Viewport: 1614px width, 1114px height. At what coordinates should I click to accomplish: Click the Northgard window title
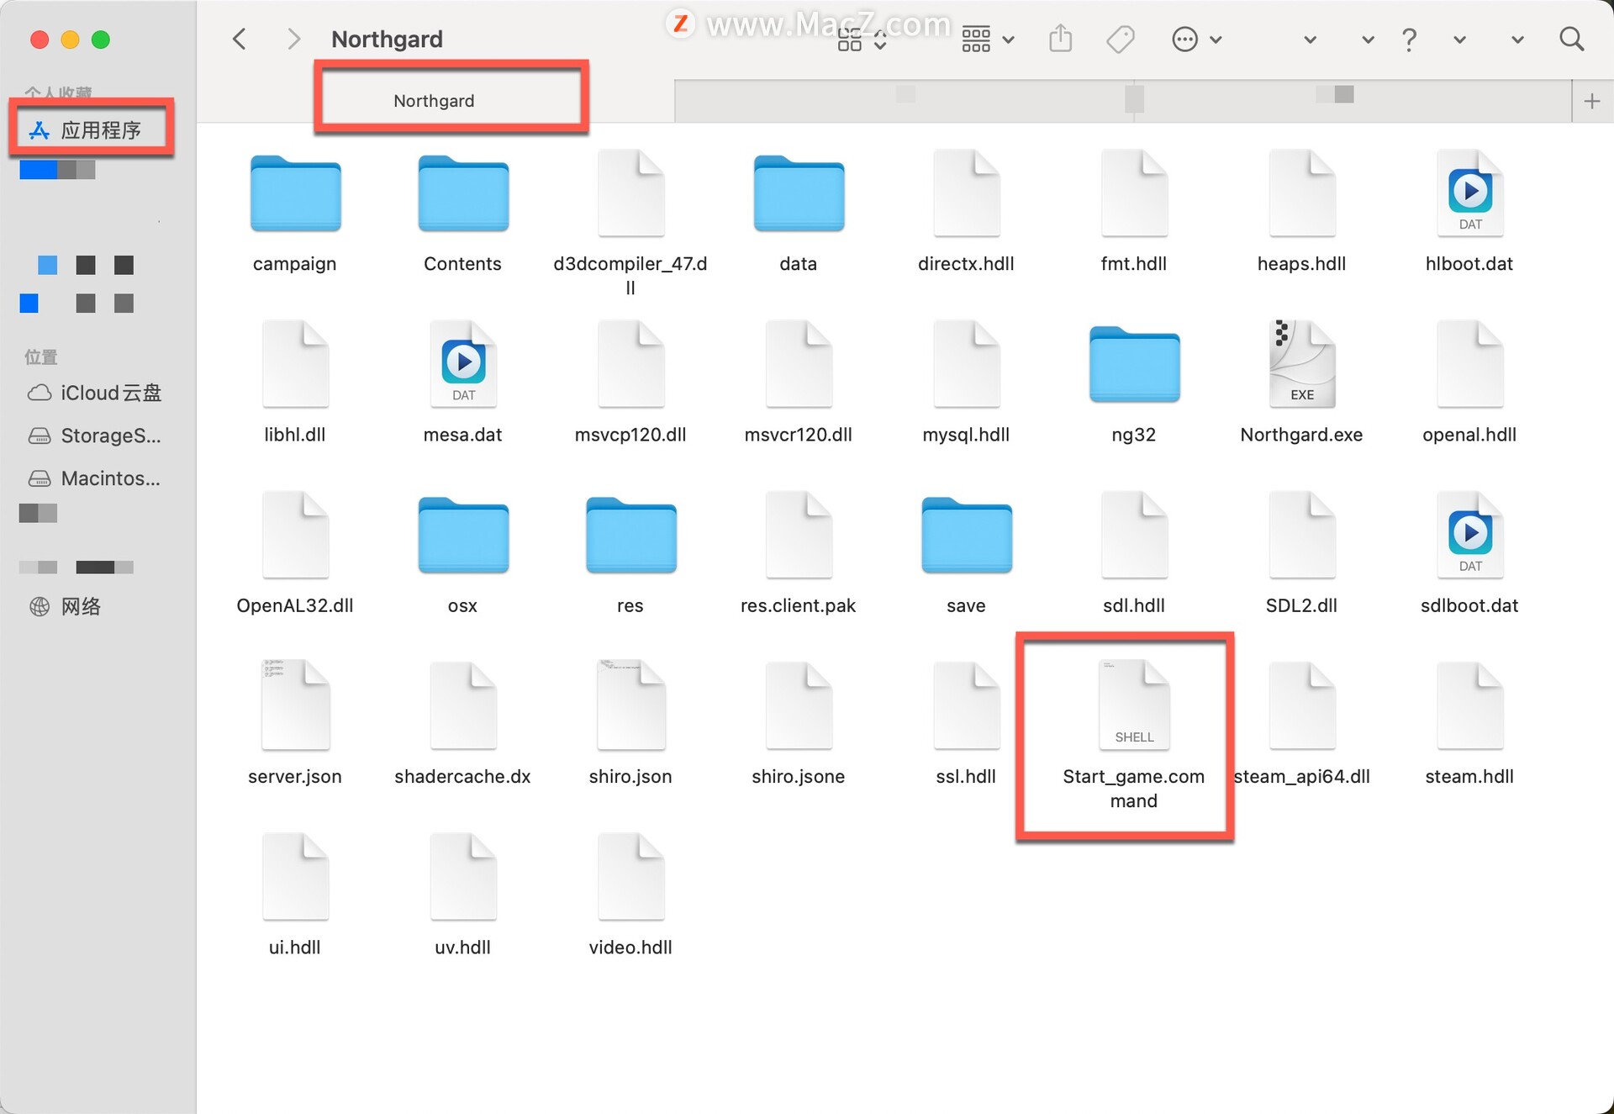(x=387, y=39)
